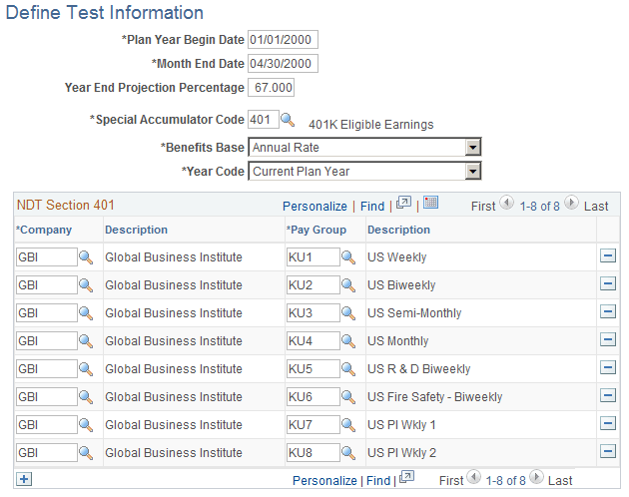Delete the US PI Wkly 2 row
Viewport: 629px width, 497px height.
click(607, 452)
